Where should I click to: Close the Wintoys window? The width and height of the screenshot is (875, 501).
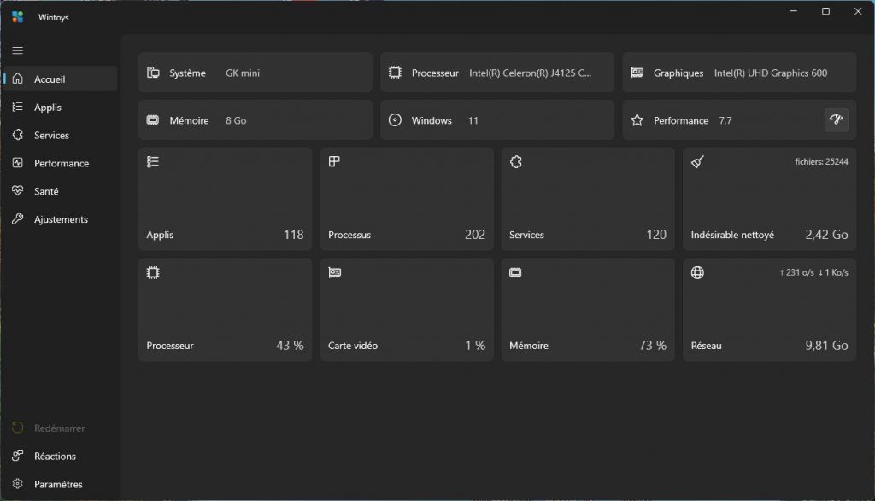tap(858, 11)
